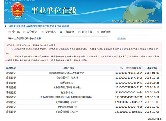Select the 设立登记 radio option
This screenshot has width=166, height=121.
pos(24,32)
